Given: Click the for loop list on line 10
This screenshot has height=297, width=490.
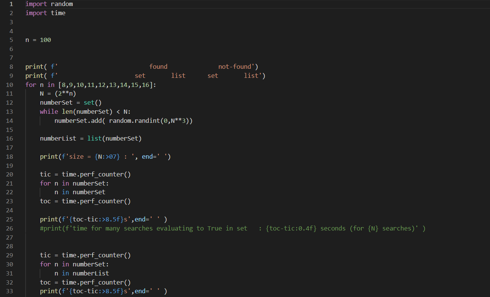Looking at the screenshot, I should click(106, 84).
